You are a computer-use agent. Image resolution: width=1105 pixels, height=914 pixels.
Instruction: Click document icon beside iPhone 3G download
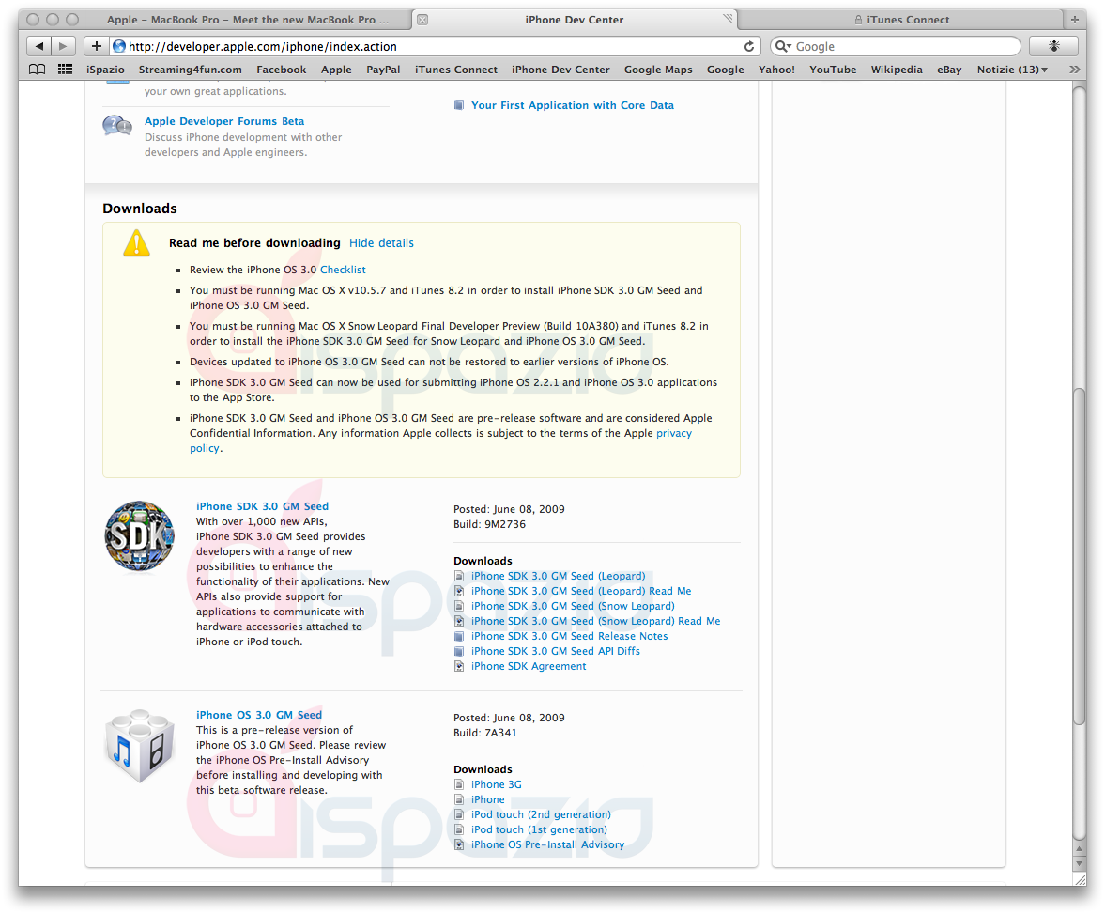(x=459, y=784)
